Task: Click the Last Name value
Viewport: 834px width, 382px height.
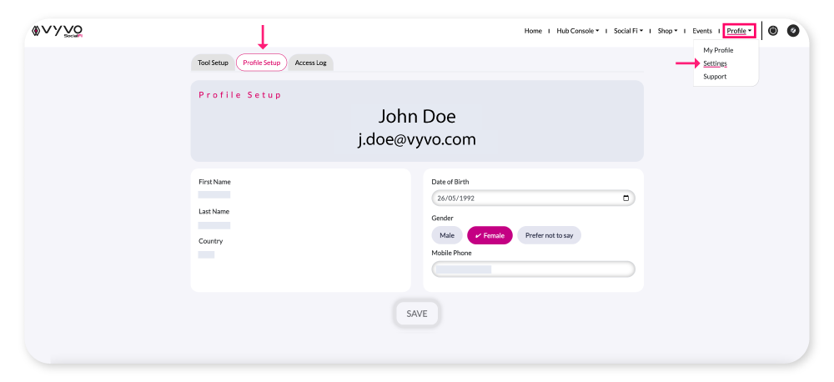Action: 214,225
